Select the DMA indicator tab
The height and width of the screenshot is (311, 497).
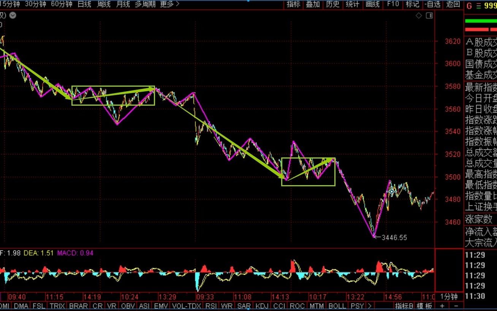click(x=22, y=306)
